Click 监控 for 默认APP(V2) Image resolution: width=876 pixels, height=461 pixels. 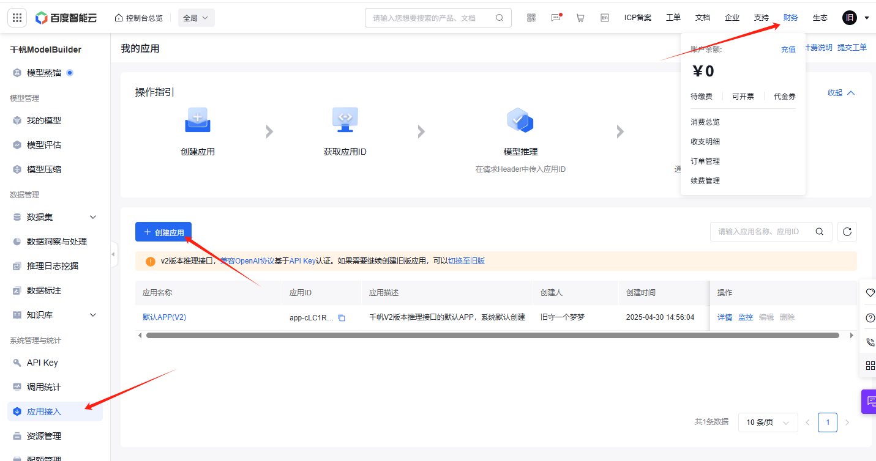pos(746,317)
